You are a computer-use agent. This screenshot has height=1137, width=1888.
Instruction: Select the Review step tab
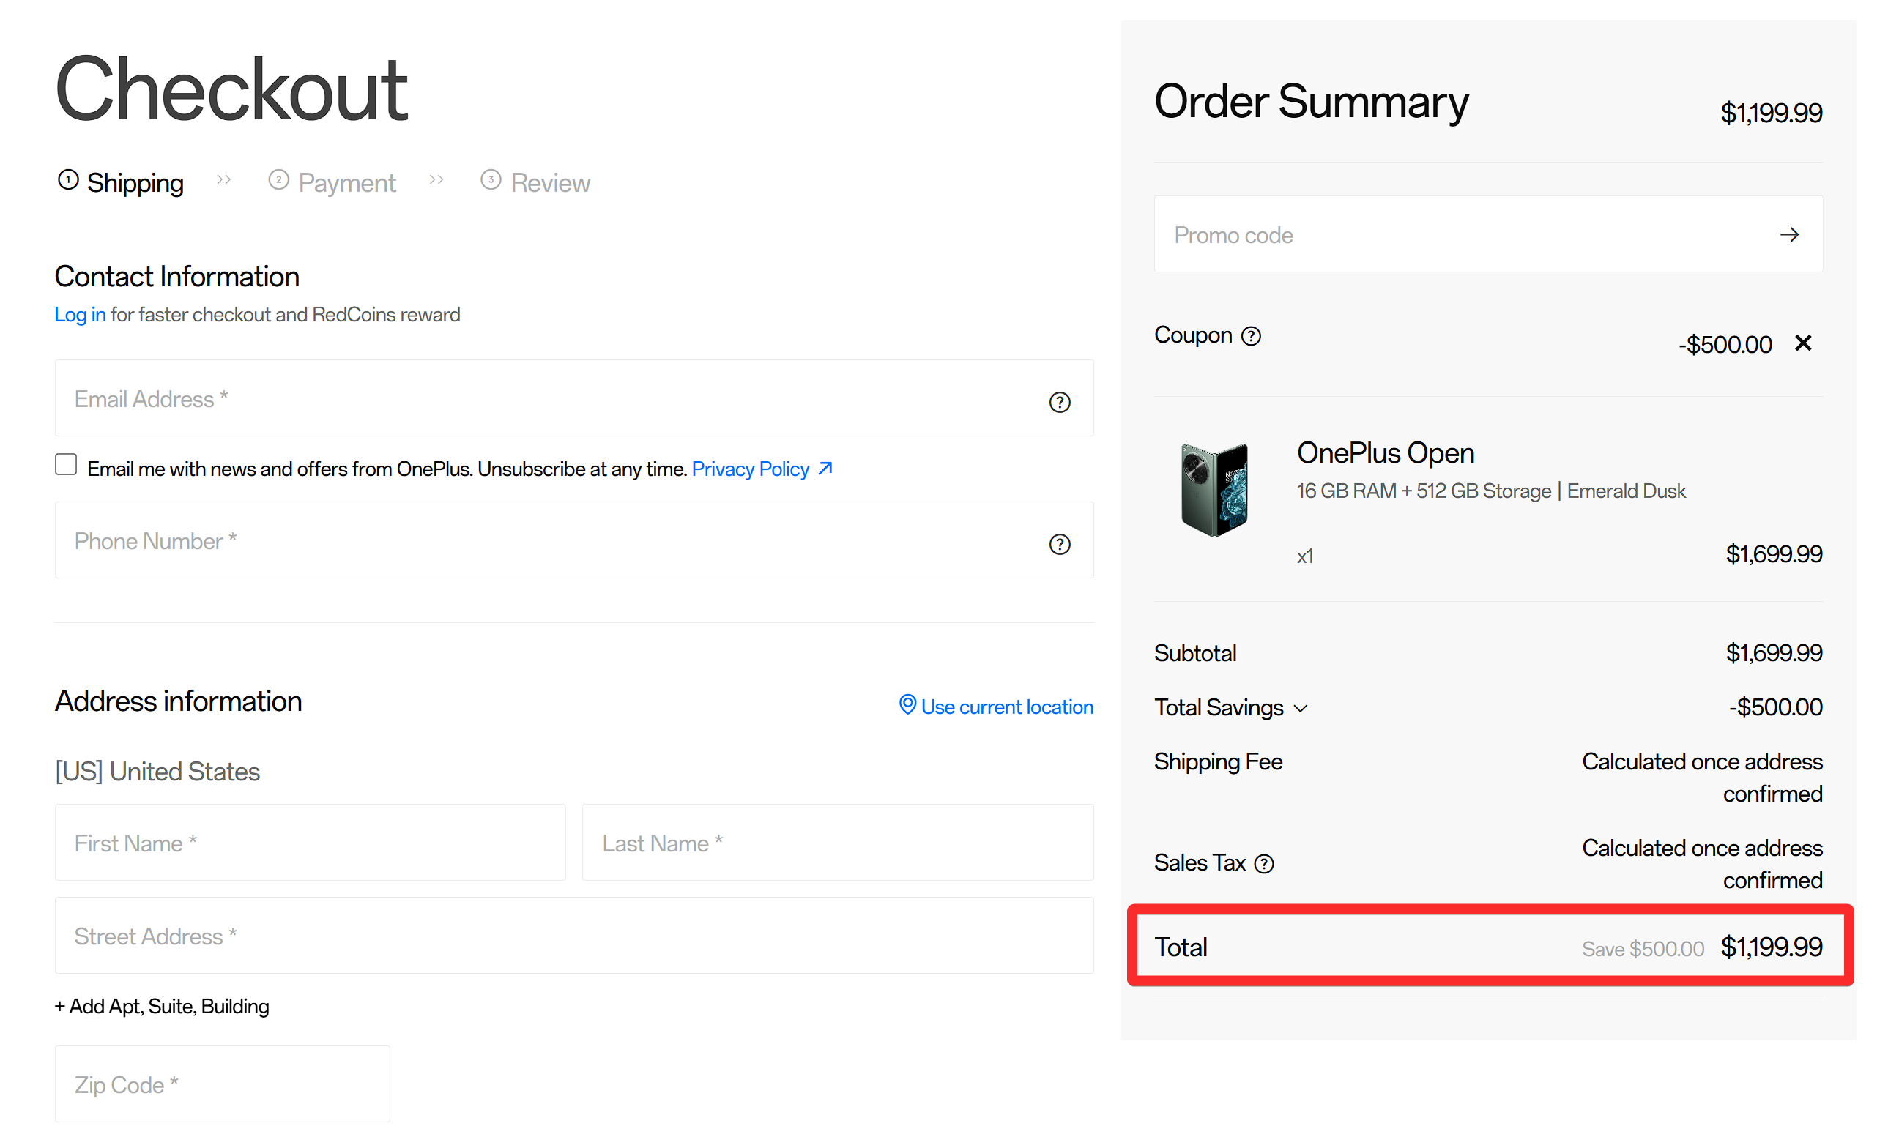pyautogui.click(x=535, y=182)
